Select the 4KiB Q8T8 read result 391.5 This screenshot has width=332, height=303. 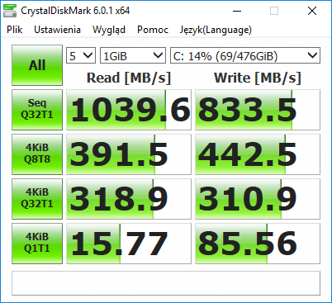point(129,154)
